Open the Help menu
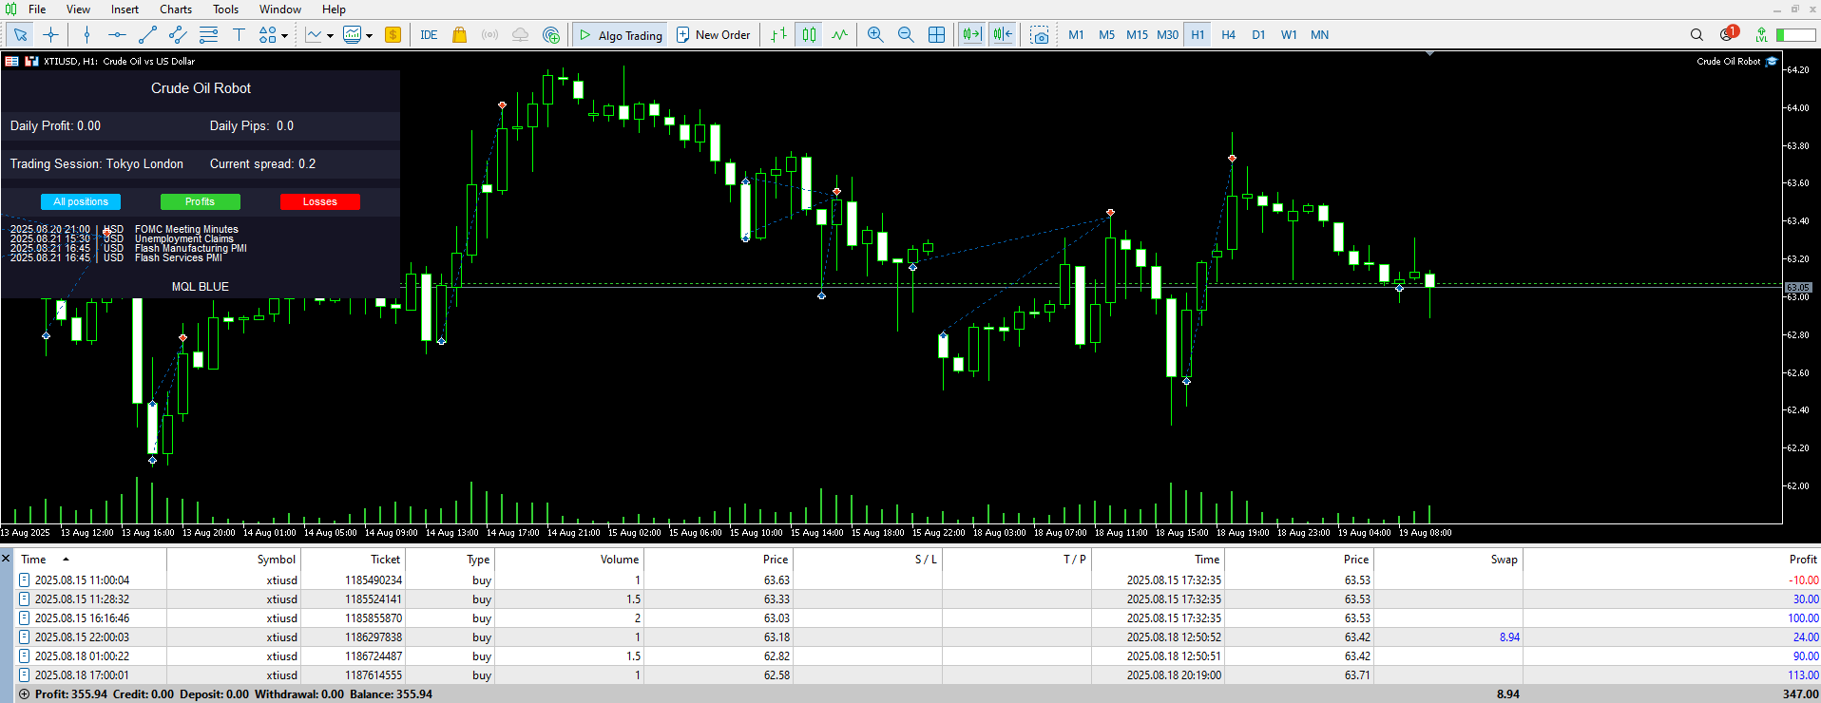 pyautogui.click(x=334, y=9)
